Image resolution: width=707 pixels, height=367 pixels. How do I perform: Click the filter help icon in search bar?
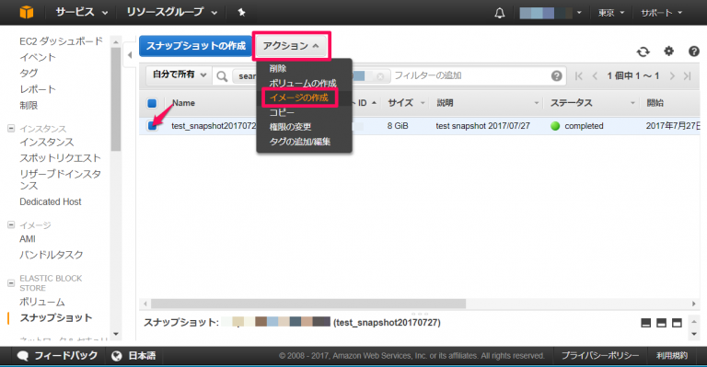click(556, 75)
